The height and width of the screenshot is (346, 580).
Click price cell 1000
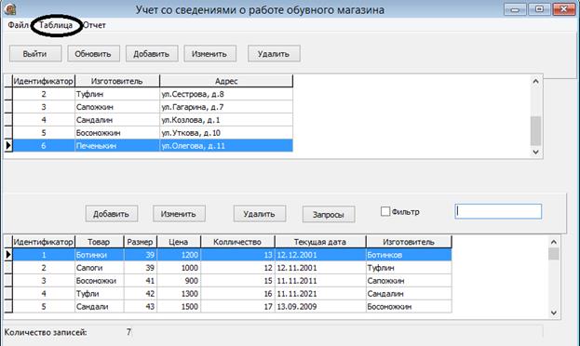point(179,268)
